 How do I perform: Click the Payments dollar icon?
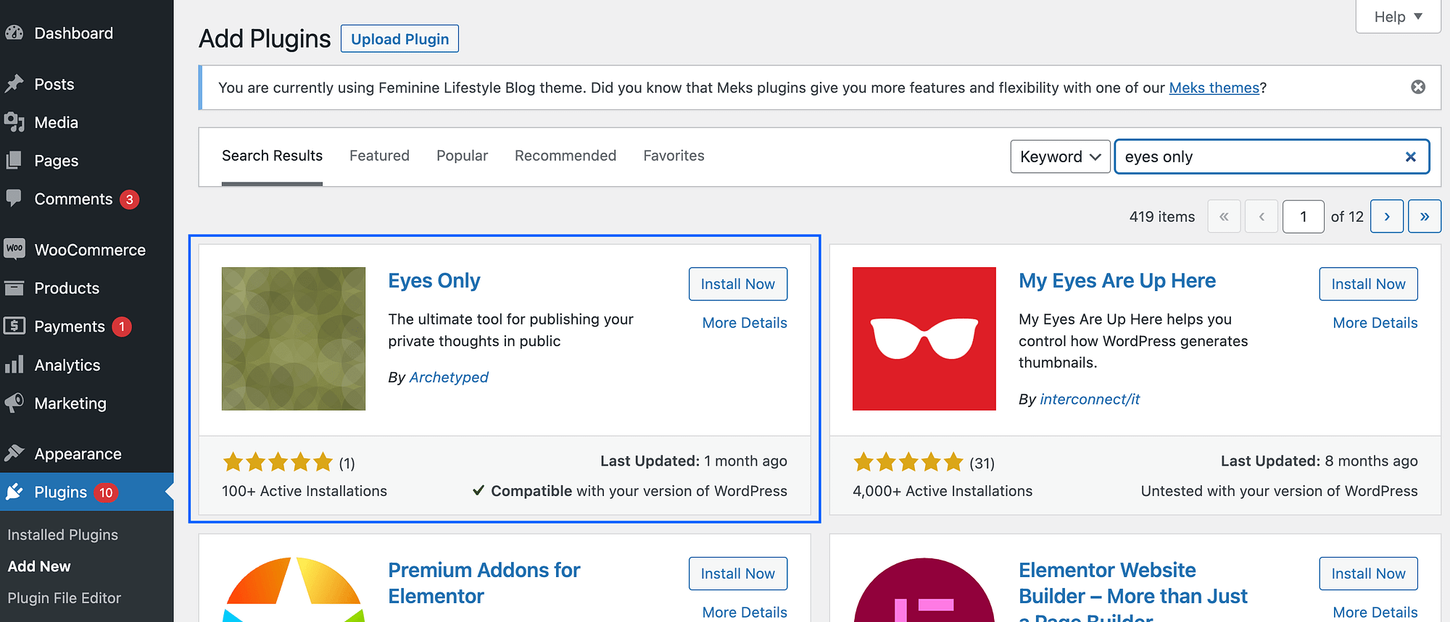[x=14, y=326]
